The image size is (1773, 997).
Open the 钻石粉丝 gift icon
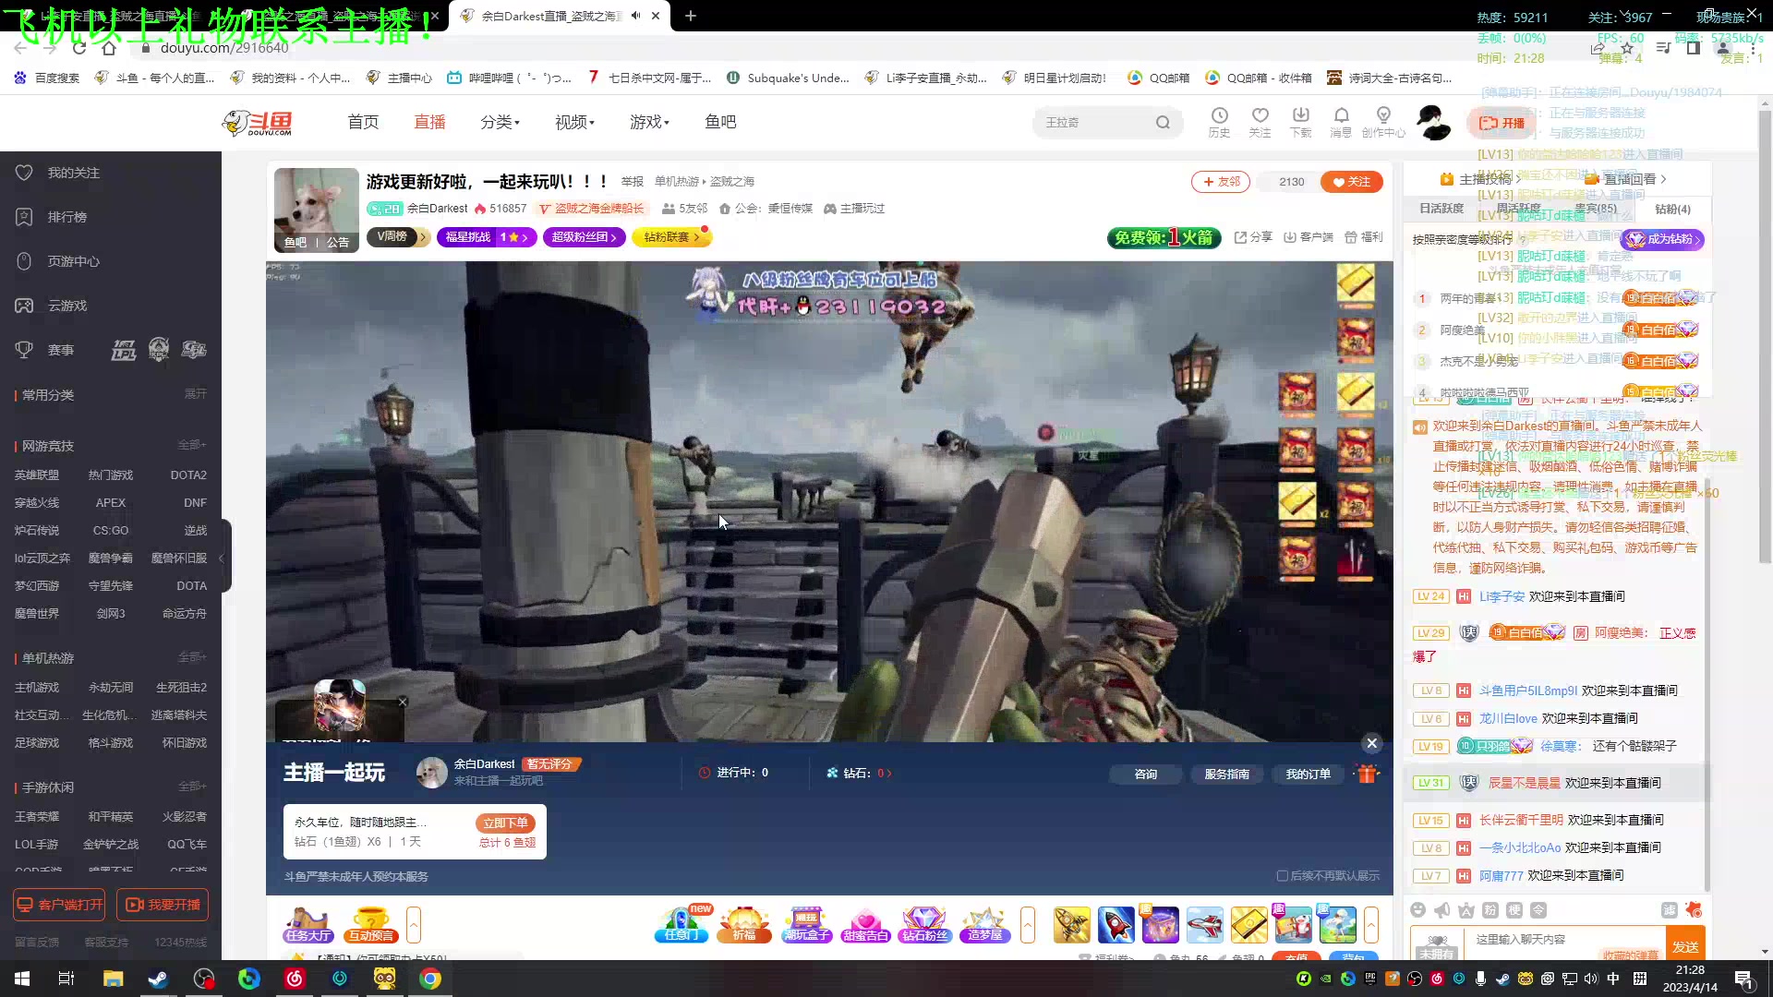pyautogui.click(x=924, y=924)
